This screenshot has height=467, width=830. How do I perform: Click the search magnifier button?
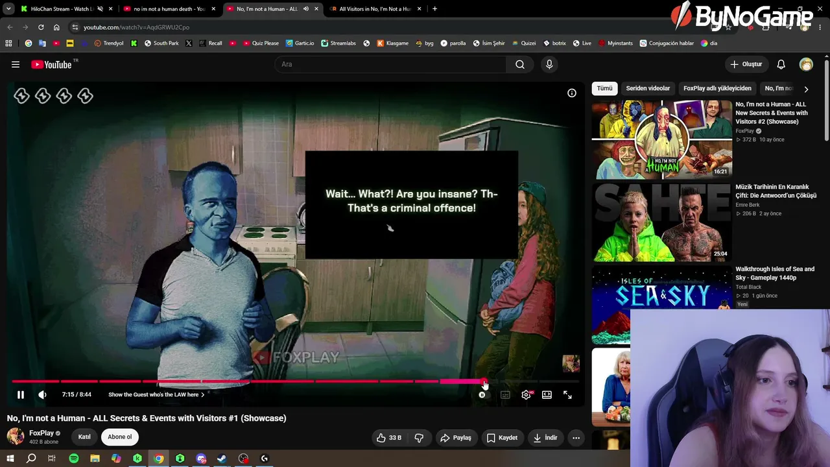pos(520,64)
